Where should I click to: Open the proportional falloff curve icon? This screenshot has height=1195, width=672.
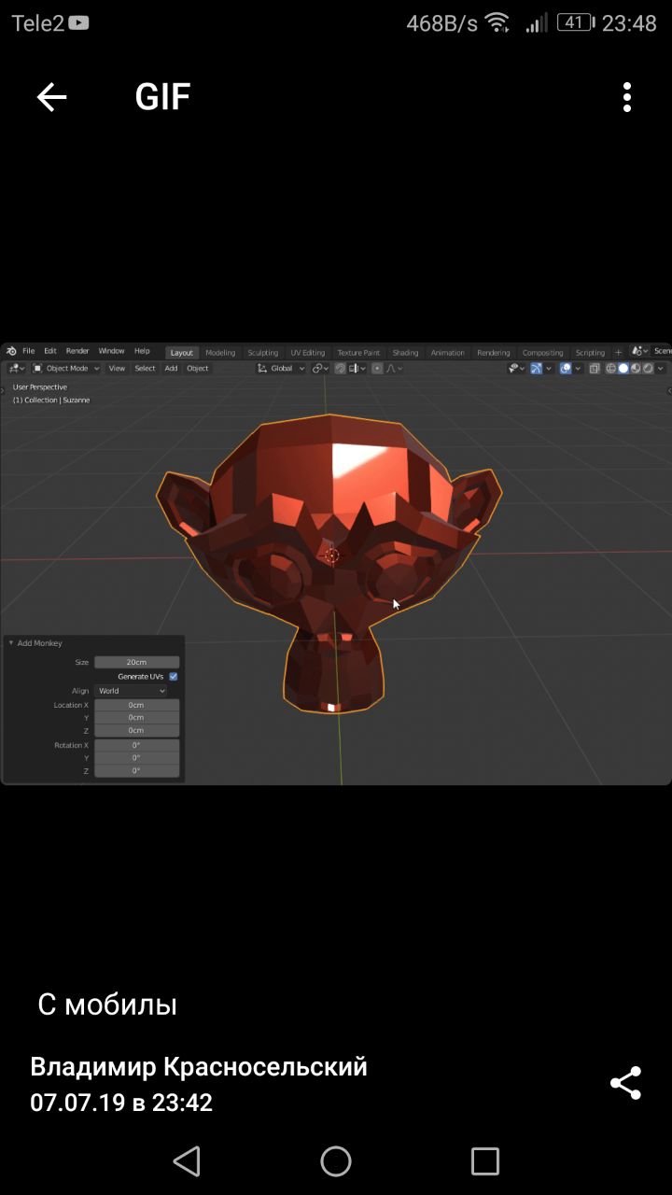[x=394, y=369]
